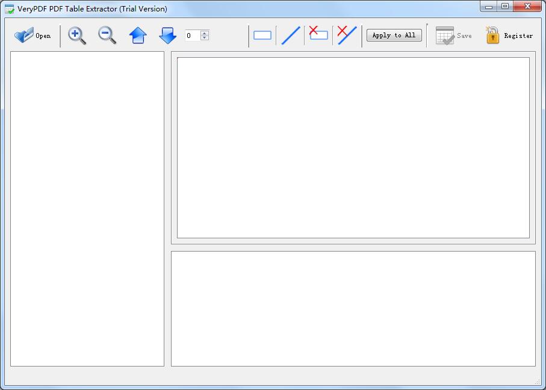Screen dimensions: 546x390
Task: Open the Register dialog
Action: (x=509, y=36)
